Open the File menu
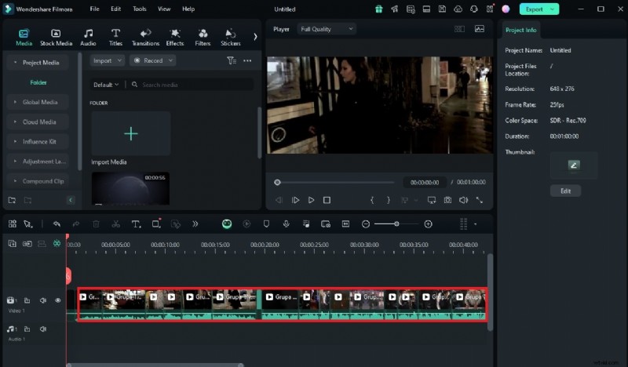Image resolution: width=628 pixels, height=367 pixels. pyautogui.click(x=94, y=9)
